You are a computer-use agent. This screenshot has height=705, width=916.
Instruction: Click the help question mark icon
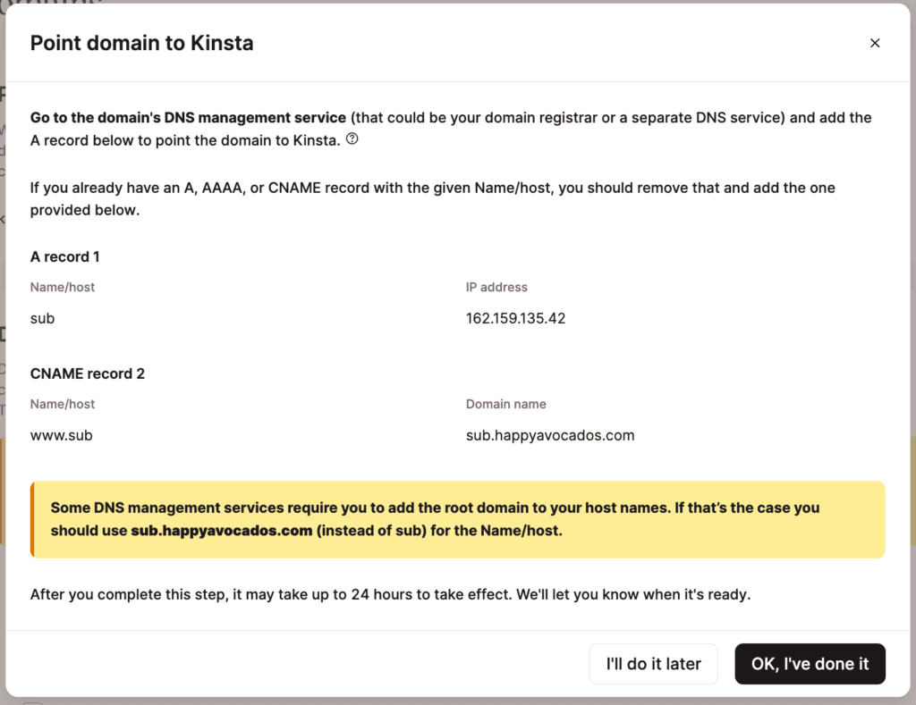[352, 139]
